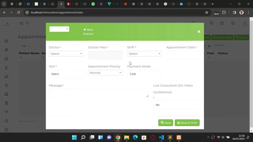Click the Doctor Wise button
253x142 pixels.
[x=222, y=37]
